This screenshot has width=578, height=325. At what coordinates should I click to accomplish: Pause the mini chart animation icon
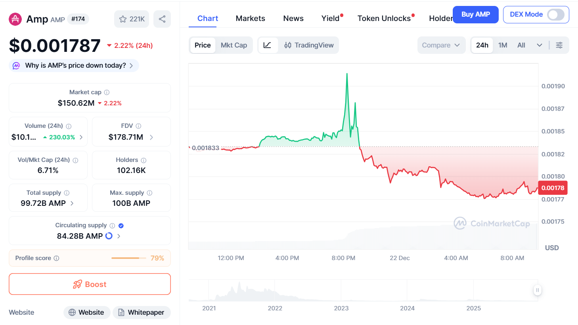tap(538, 290)
